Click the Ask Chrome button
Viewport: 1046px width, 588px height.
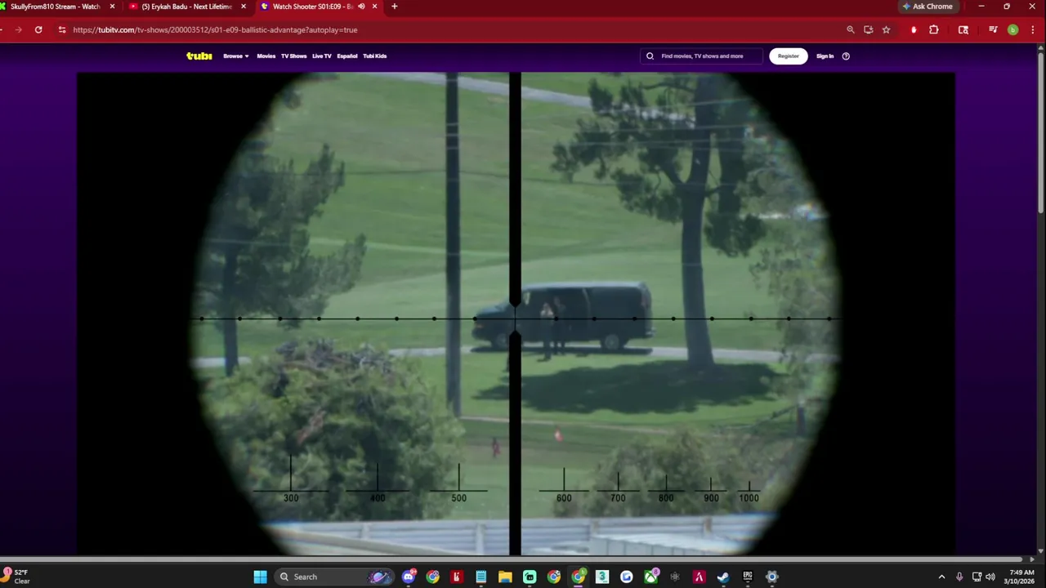point(928,7)
